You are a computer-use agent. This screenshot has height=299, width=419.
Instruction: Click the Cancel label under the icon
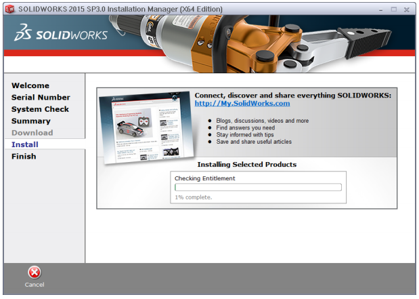click(x=35, y=285)
